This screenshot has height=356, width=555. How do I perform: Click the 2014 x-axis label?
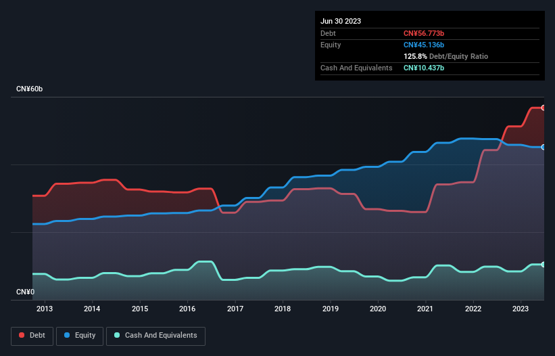[x=92, y=309]
